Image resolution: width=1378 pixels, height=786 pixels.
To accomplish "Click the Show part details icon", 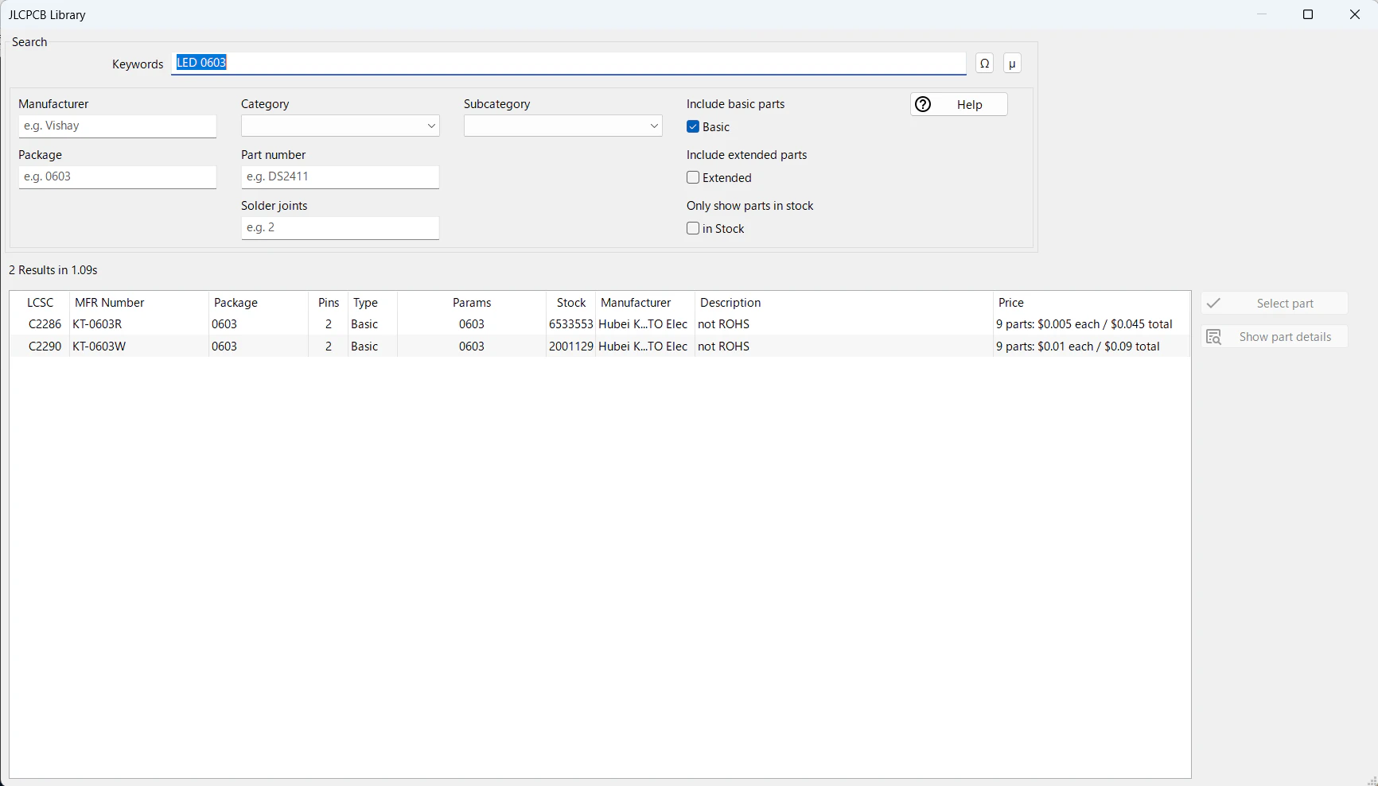I will pos(1213,337).
